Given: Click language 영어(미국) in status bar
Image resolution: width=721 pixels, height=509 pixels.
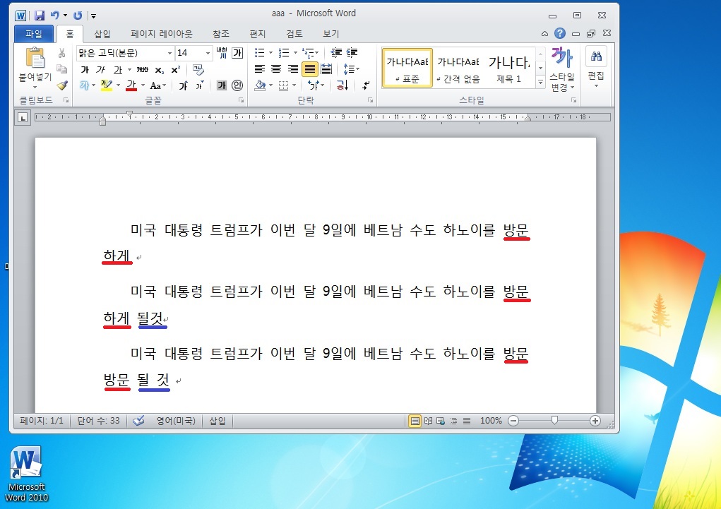Looking at the screenshot, I should (176, 421).
